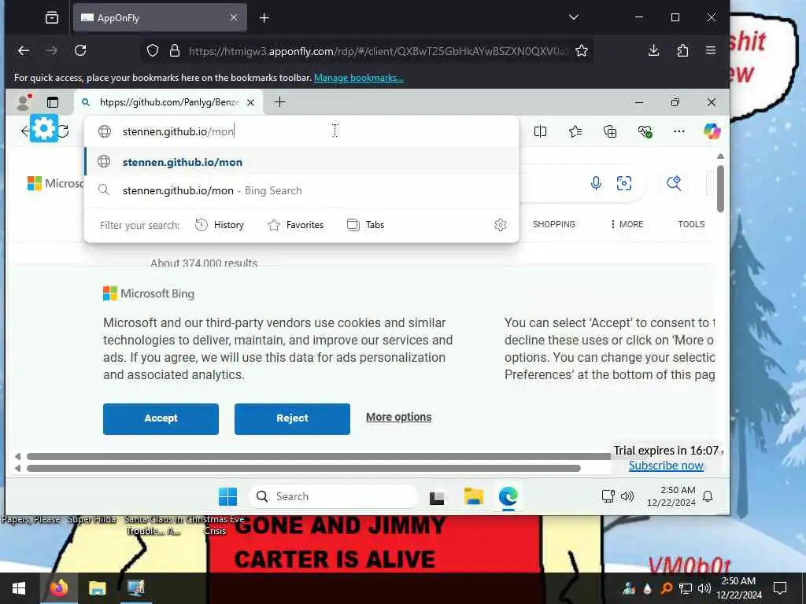This screenshot has height=604, width=806.
Task: Filter suggestions by Tabs
Action: point(365,225)
